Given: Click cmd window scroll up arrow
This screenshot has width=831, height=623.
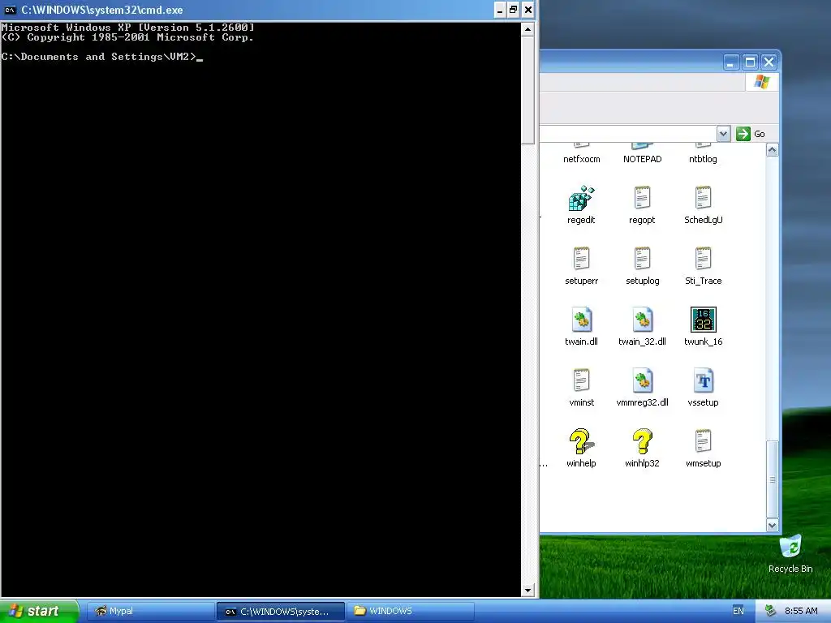Looking at the screenshot, I should point(527,29).
